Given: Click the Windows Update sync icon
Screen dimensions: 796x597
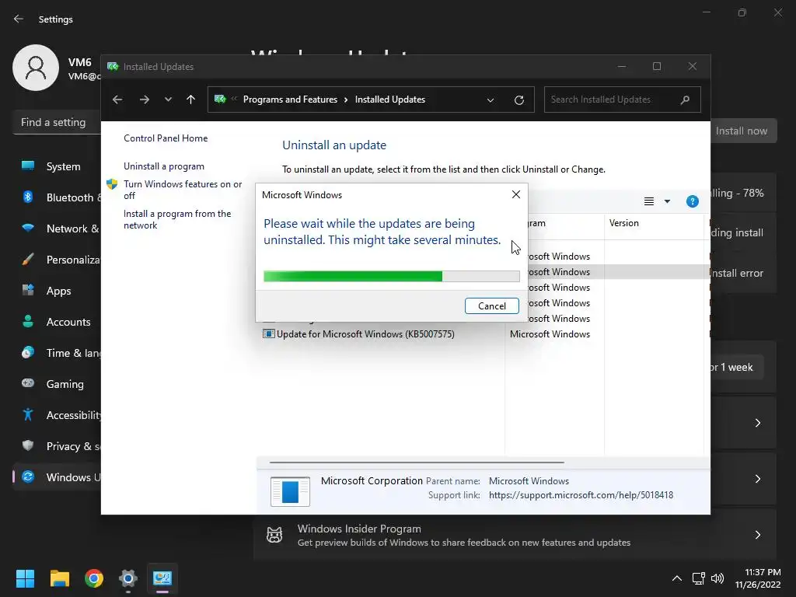Looking at the screenshot, I should (28, 477).
